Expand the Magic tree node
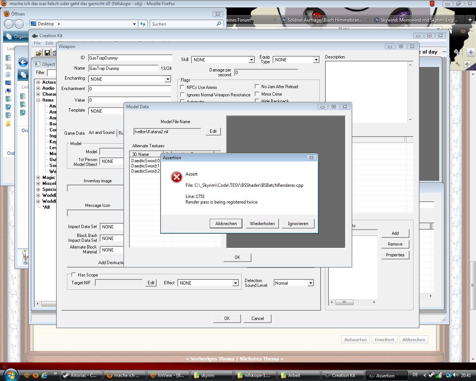The height and width of the screenshot is (381, 476). coord(38,177)
